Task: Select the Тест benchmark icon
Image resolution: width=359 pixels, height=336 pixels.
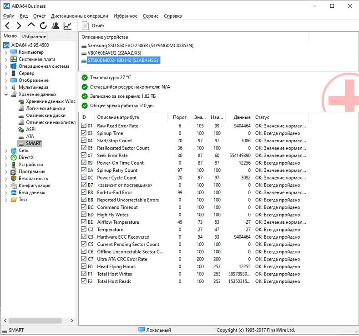Action: pos(14,200)
